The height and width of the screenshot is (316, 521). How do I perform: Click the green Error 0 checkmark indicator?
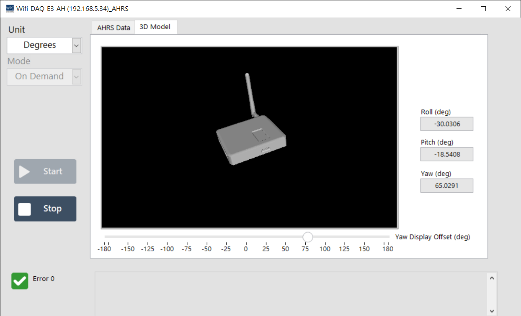20,281
